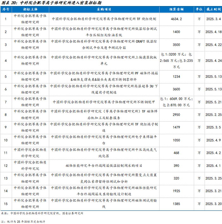The width and height of the screenshot is (222, 224).
Task: Select the budget value 3600
Action: coord(176,89)
